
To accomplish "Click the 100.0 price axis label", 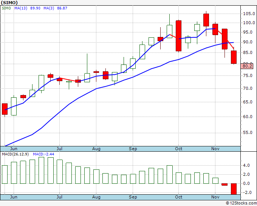I will point(249,23).
